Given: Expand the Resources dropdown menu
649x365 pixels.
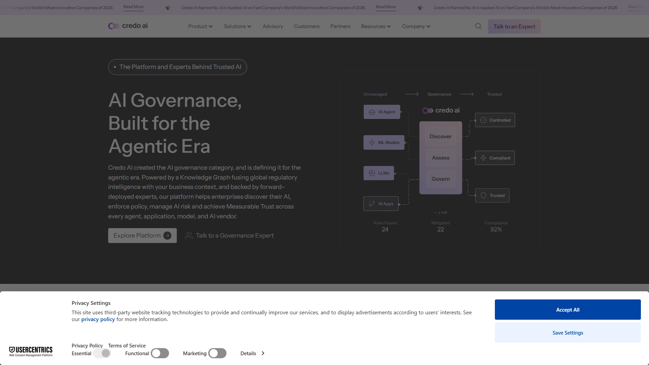Looking at the screenshot, I should tap(376, 26).
